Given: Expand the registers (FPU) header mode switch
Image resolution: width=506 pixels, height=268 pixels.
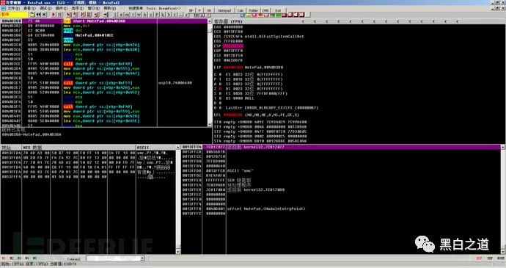Looking at the screenshot, I should coord(229,21).
